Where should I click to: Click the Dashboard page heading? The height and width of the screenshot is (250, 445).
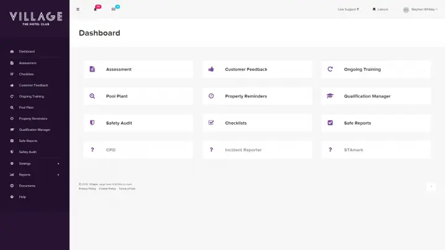point(100,33)
